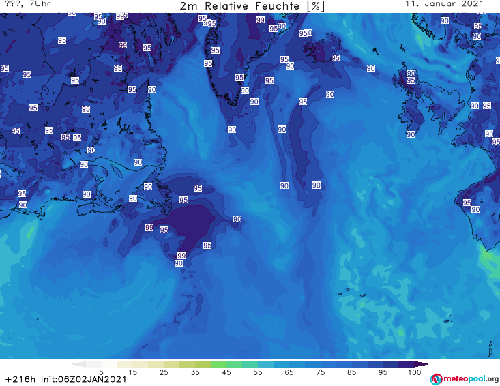Click the colorbar label '85'
Viewport: 500px width, 386px height.
pos(352,372)
